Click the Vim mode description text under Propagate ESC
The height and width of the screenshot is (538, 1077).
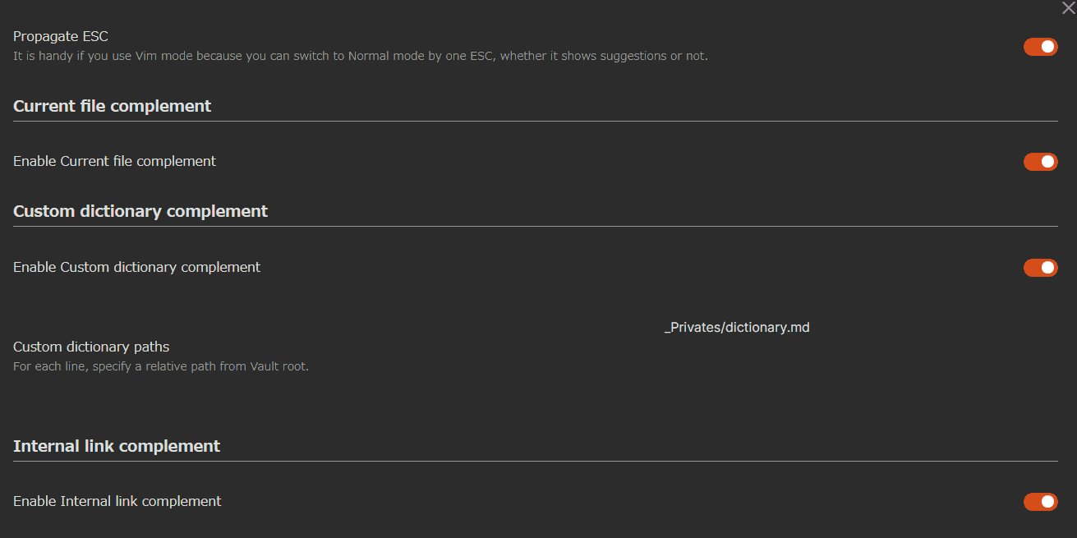(359, 55)
